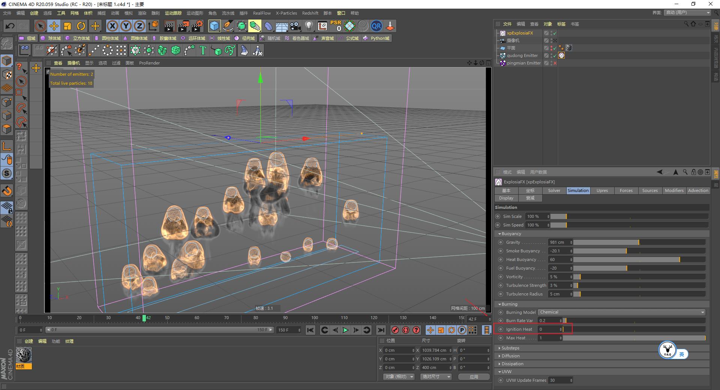This screenshot has width=720, height=390.
Task: Open the X-Particles menu
Action: tap(286, 13)
